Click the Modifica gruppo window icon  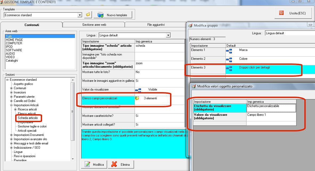pyautogui.click(x=190, y=25)
